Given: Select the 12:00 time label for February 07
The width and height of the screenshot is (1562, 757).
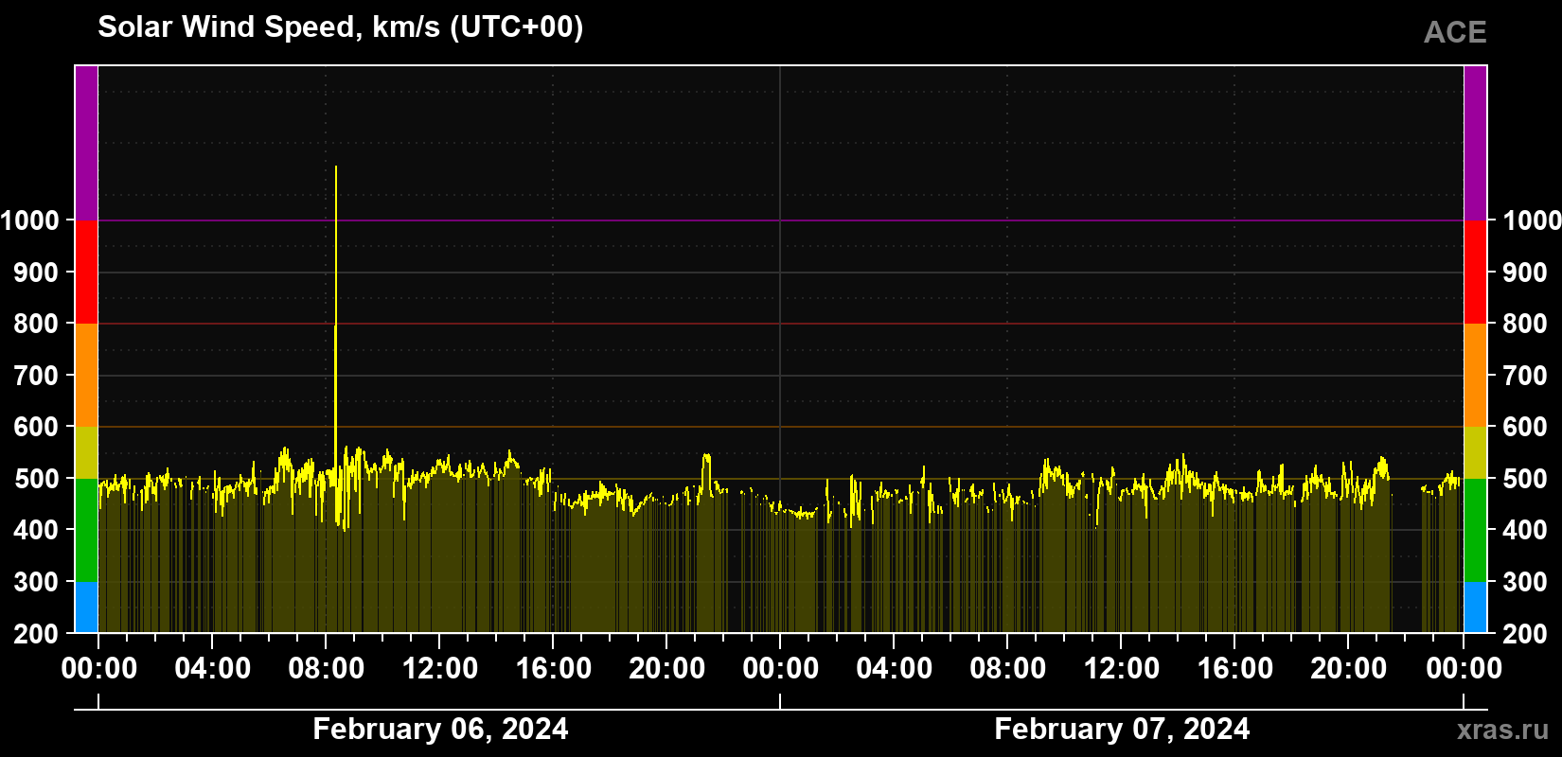Looking at the screenshot, I should click(x=1122, y=669).
